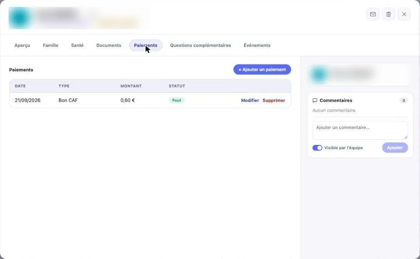Click Supprimer on the Bon CAF payment
Image resolution: width=420 pixels, height=259 pixels.
[274, 100]
